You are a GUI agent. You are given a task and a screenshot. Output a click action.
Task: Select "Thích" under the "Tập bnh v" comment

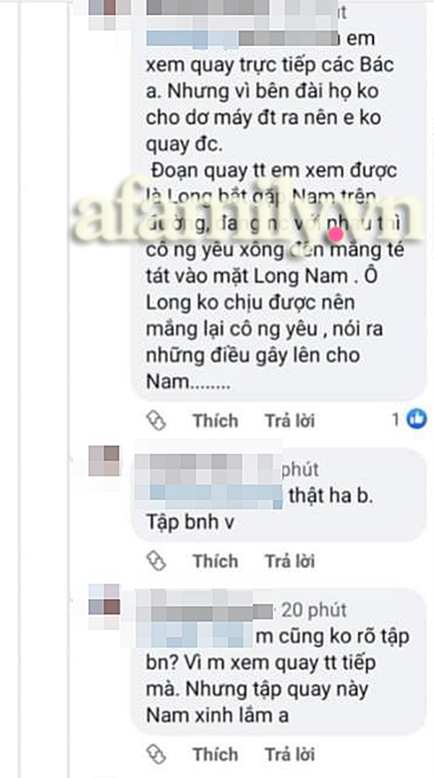coord(216,561)
